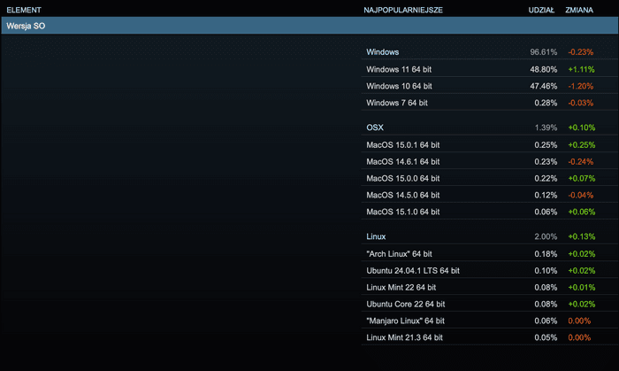
Task: Click the Windows 11 share value 48.80%
Action: click(x=544, y=69)
